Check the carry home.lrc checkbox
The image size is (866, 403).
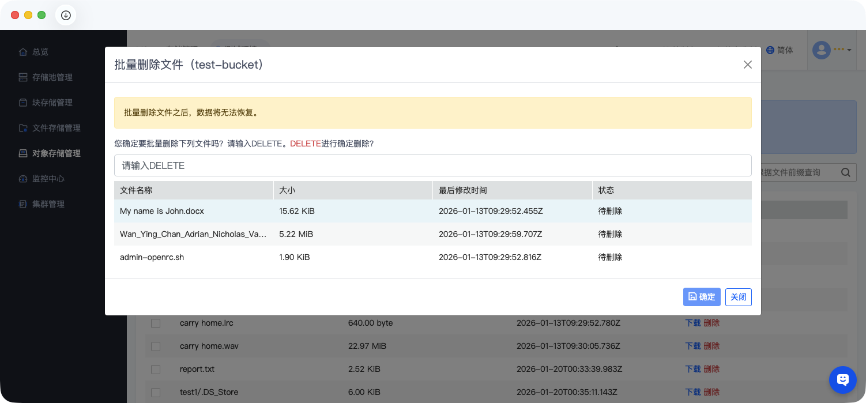tap(156, 323)
